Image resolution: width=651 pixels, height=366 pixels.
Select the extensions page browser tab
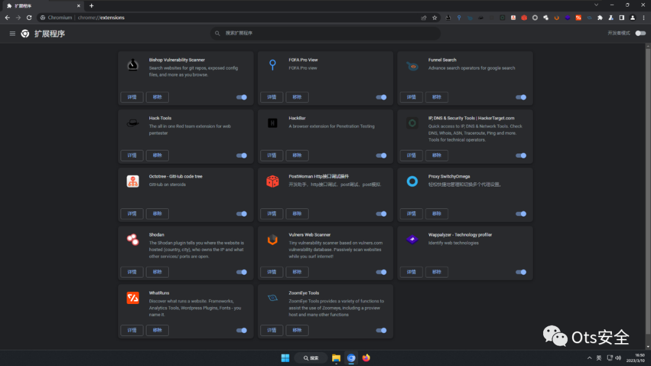(42, 6)
